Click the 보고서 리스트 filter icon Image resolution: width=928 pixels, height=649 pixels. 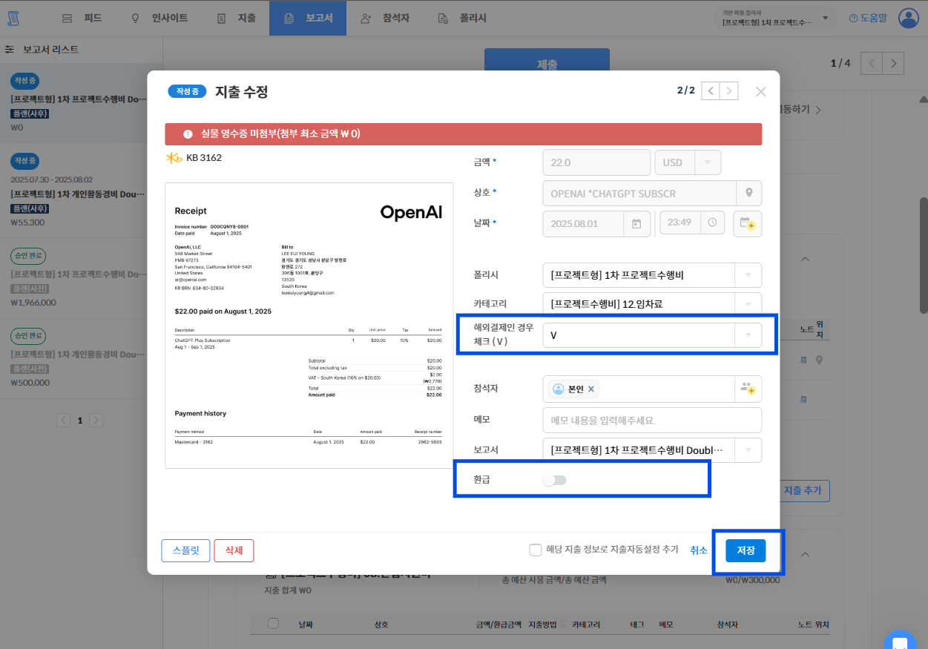pyautogui.click(x=10, y=50)
